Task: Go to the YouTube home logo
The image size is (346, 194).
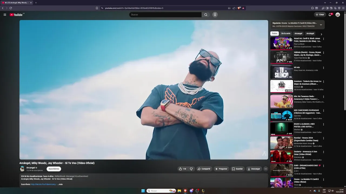Action: [x=16, y=15]
